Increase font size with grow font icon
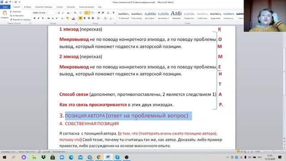Viewport: 286px width, 161px height. [59, 13]
